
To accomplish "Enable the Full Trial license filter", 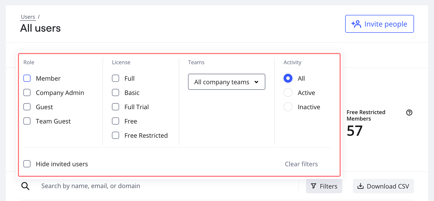I will pyautogui.click(x=116, y=107).
